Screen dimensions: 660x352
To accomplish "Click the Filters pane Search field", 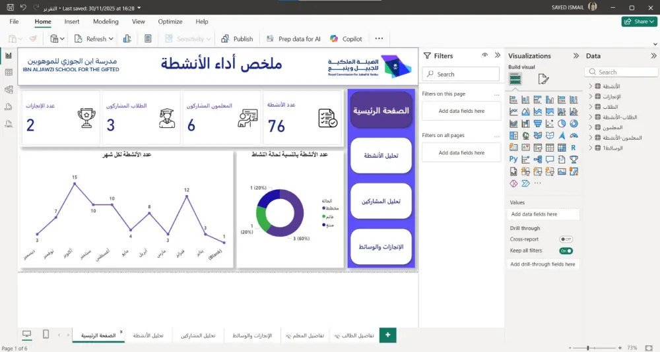I will pos(461,74).
